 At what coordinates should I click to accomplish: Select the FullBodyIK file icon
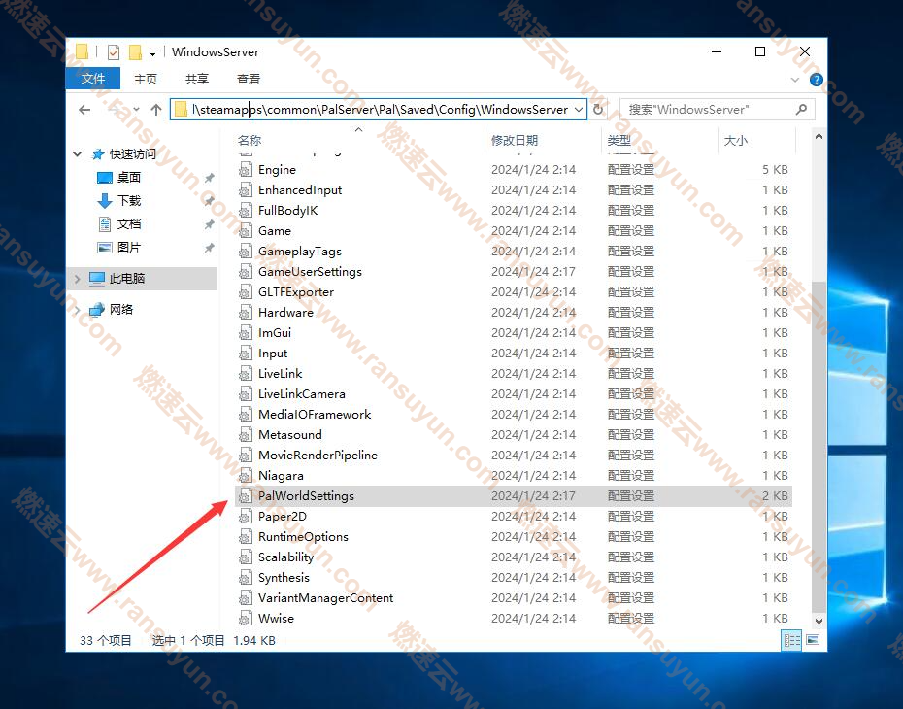(246, 211)
